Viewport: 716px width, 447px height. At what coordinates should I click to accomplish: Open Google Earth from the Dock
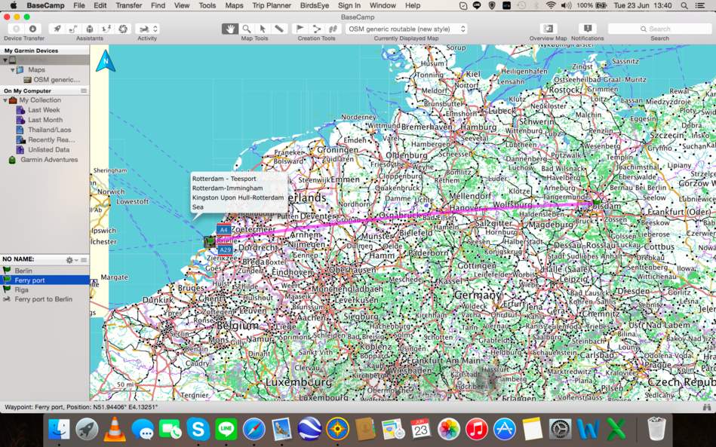click(309, 429)
